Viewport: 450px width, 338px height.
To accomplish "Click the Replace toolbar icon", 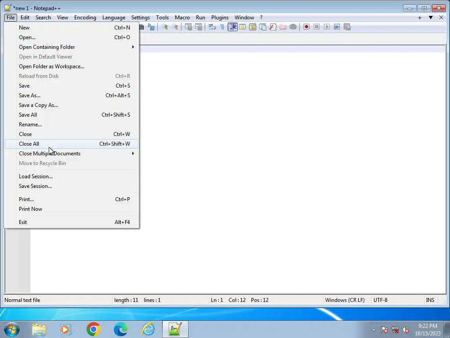I will [x=151, y=27].
